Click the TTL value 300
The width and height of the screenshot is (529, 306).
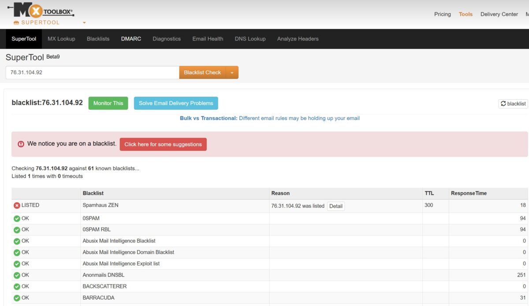pyautogui.click(x=429, y=205)
